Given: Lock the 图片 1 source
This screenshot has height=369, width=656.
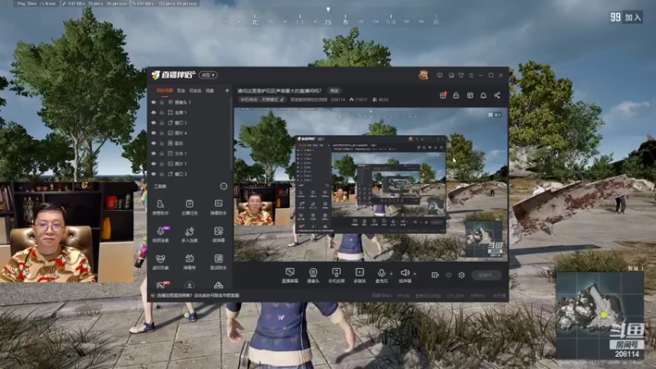Looking at the screenshot, I should 162,164.
